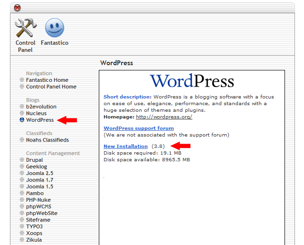304x245 pixels.
Task: Click the gray bullet beside phpWCMS
Action: [22, 206]
